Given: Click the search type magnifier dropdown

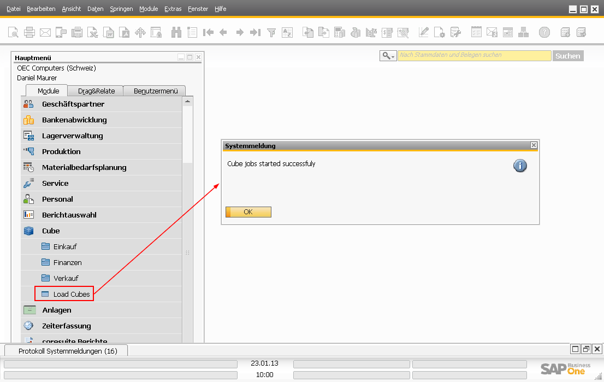Looking at the screenshot, I should [388, 56].
